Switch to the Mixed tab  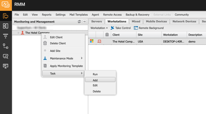(x=136, y=21)
